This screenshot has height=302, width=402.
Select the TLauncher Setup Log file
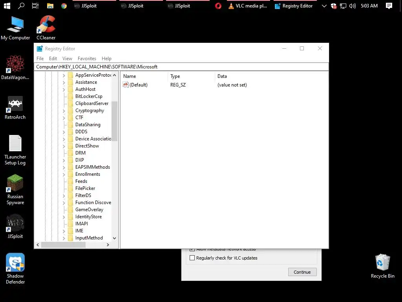(15, 150)
